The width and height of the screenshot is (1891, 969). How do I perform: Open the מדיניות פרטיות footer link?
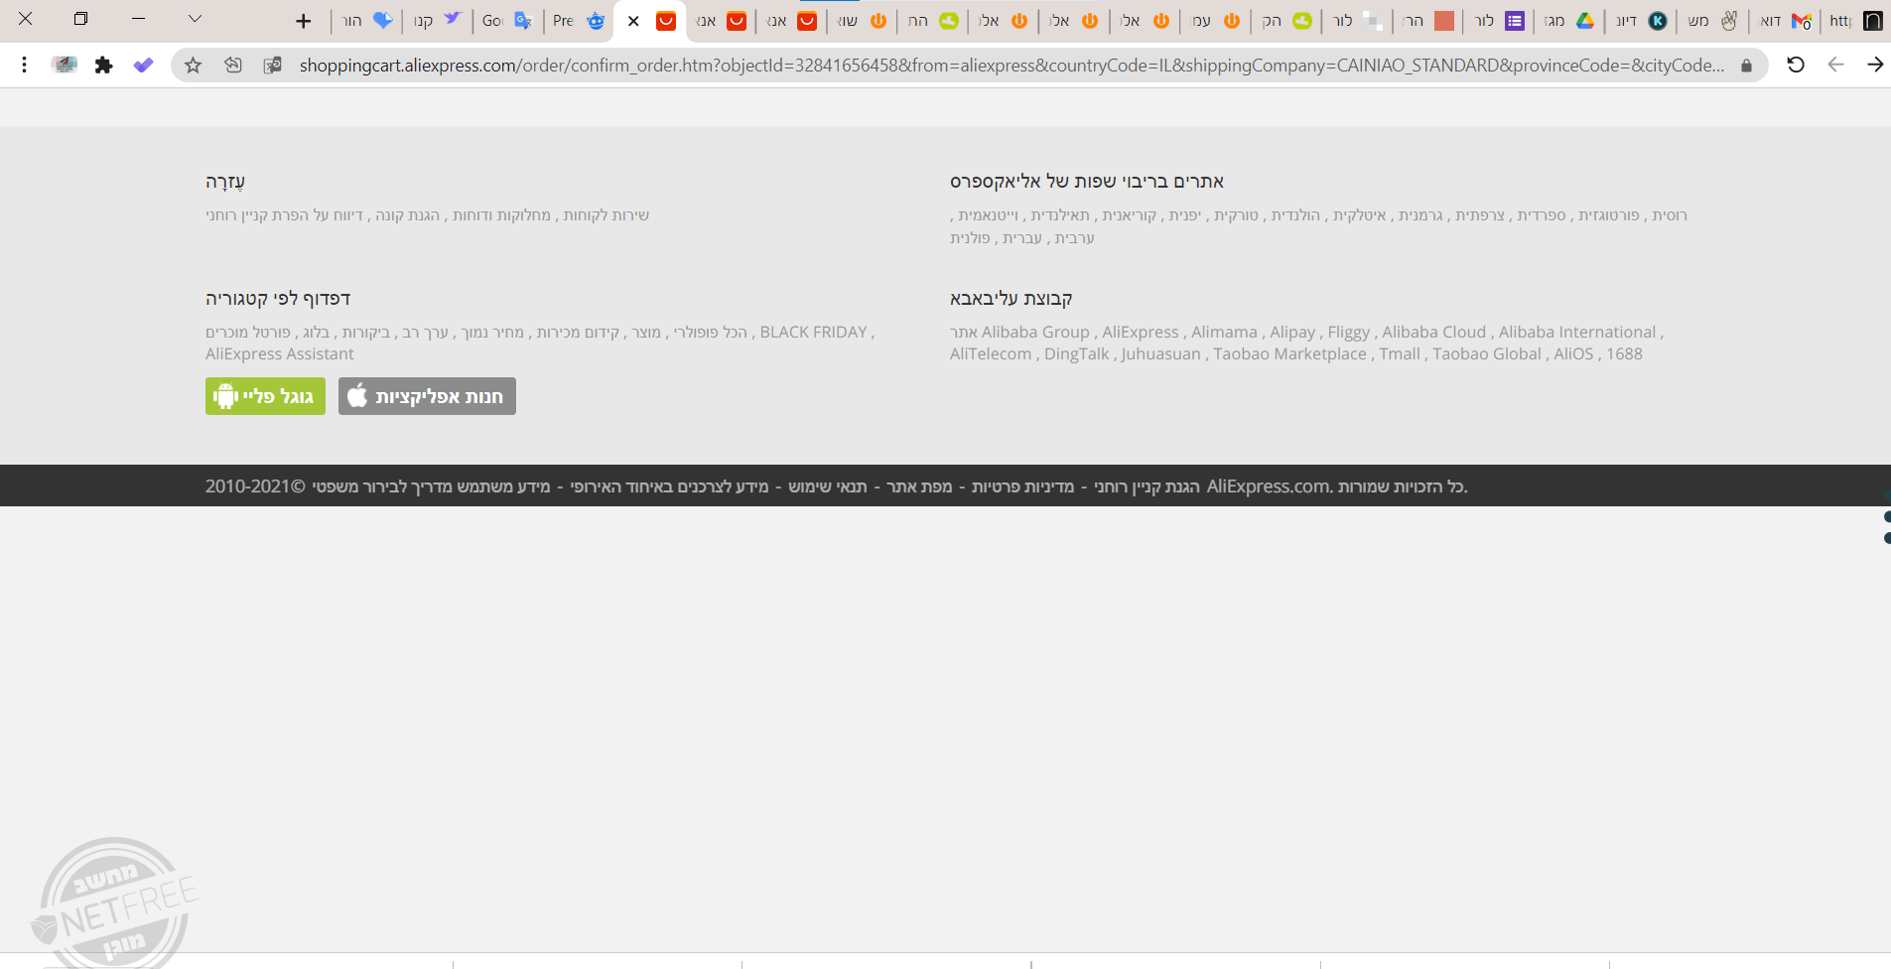pyautogui.click(x=1022, y=486)
